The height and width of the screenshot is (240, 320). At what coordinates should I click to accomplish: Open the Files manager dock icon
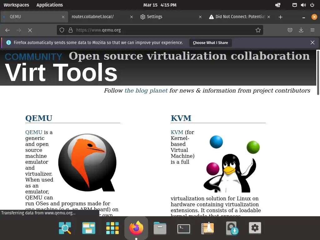pos(160,228)
